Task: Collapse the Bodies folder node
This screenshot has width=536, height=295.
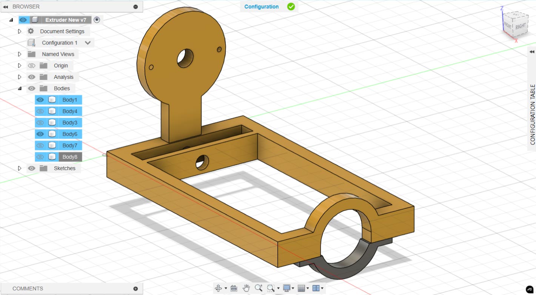Action: pyautogui.click(x=20, y=89)
